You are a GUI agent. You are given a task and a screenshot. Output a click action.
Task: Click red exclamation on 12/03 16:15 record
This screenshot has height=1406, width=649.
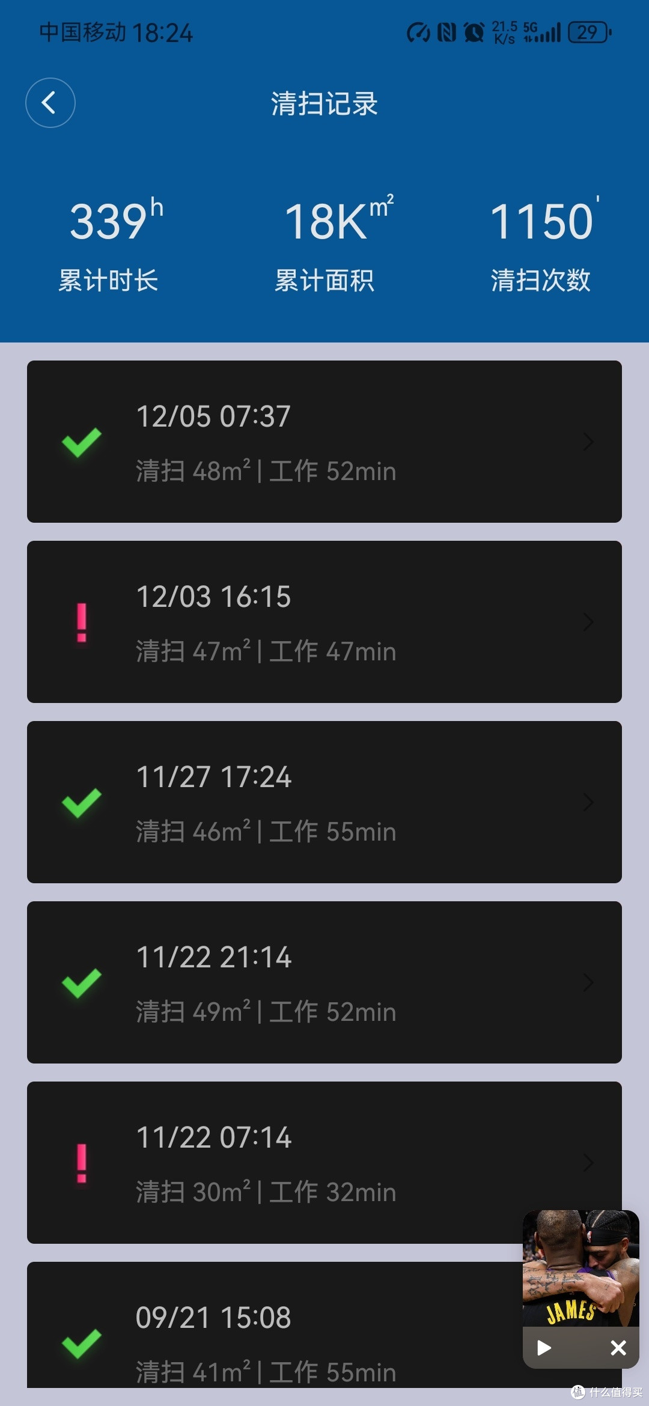82,622
